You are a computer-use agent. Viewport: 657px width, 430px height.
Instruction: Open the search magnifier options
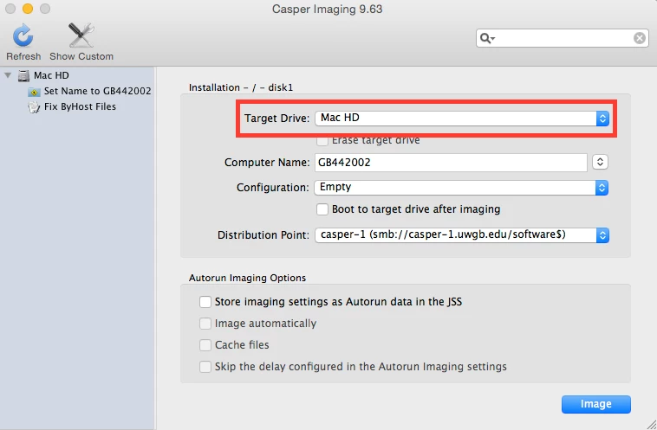487,38
